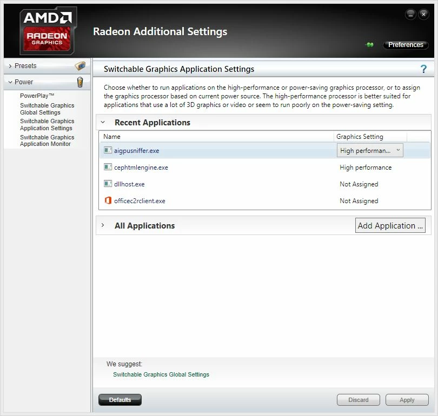This screenshot has width=438, height=416.
Task: Click the officec2rclient.exe Office icon
Action: click(108, 200)
